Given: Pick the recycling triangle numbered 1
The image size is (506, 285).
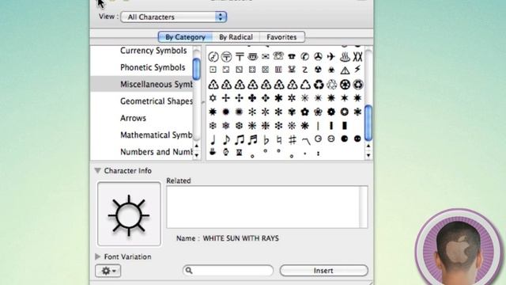Looking at the screenshot, I should click(x=213, y=85).
